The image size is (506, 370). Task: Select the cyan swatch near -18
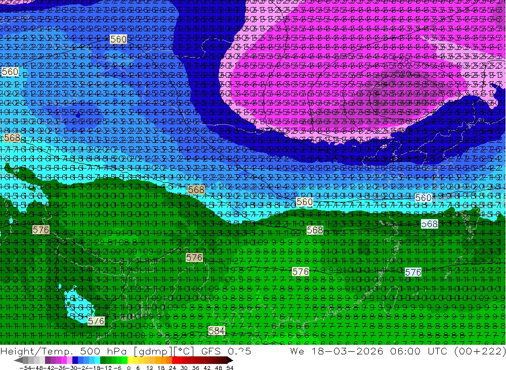(97, 360)
